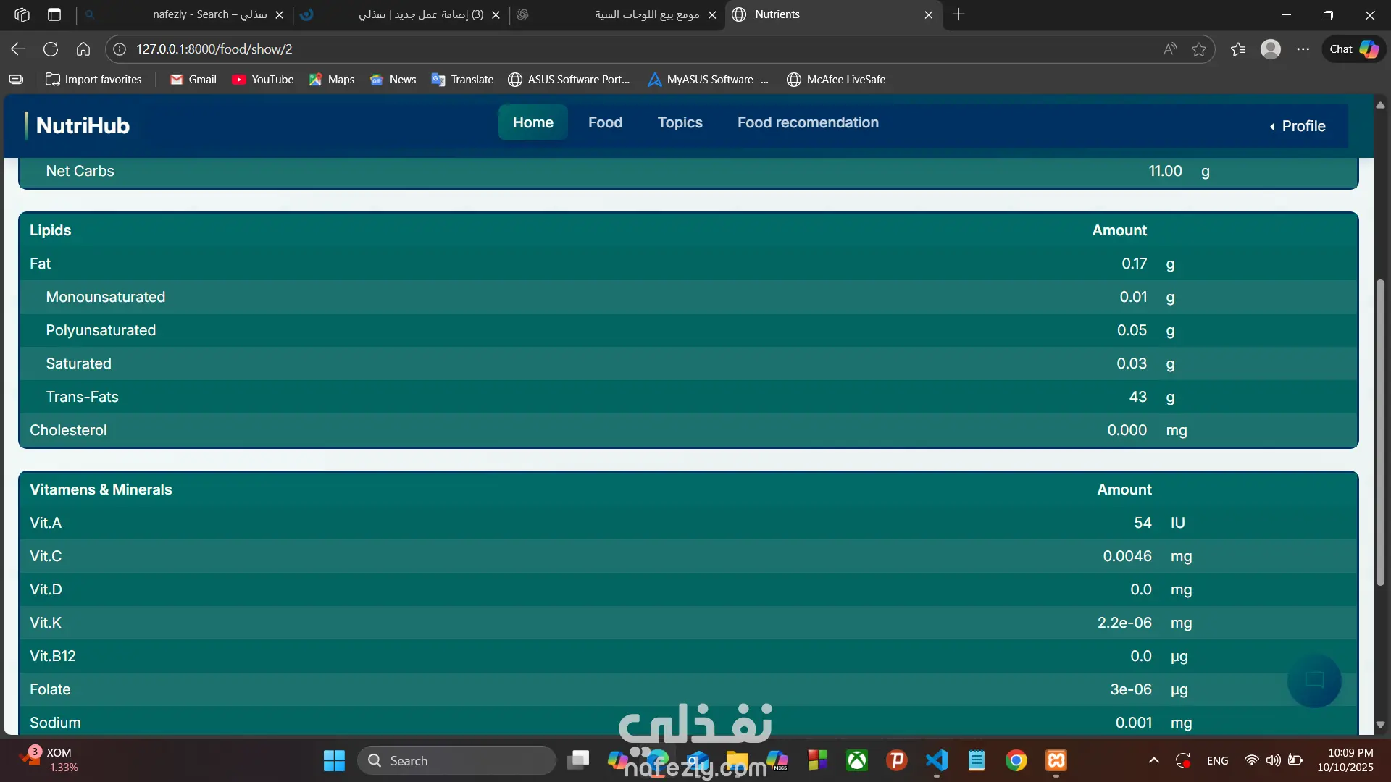The height and width of the screenshot is (782, 1391).
Task: Open the Food recomendation link
Action: click(808, 122)
